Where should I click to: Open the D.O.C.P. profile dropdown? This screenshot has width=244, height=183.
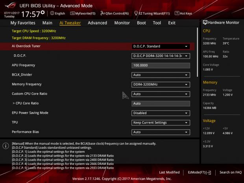161,56
